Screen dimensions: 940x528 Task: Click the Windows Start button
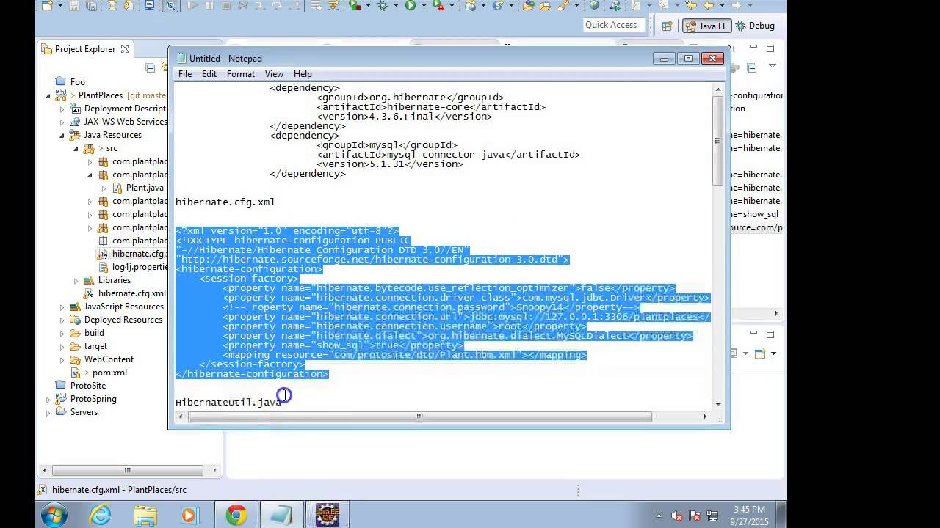click(x=54, y=515)
